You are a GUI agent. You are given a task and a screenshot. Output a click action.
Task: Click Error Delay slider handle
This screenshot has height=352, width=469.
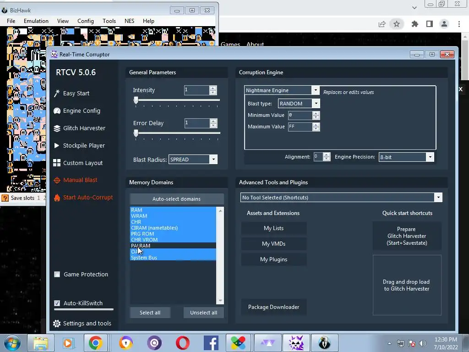point(136,133)
